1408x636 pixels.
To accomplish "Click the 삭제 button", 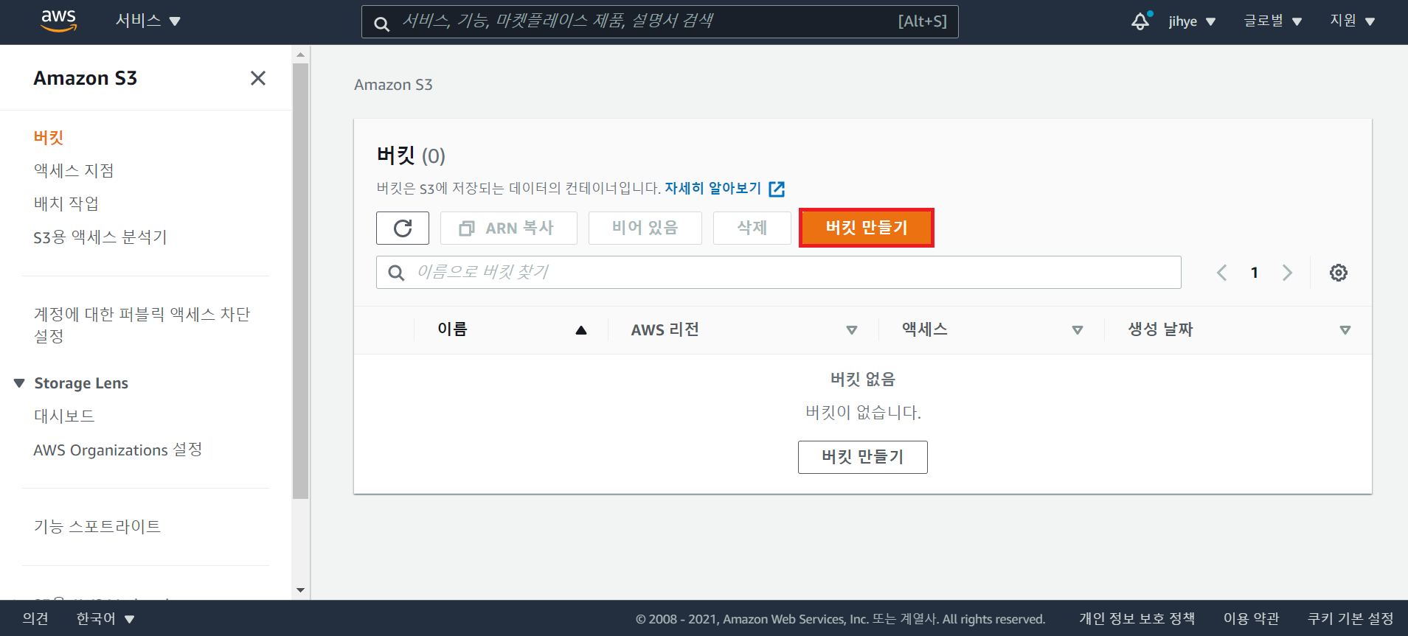I will [752, 228].
